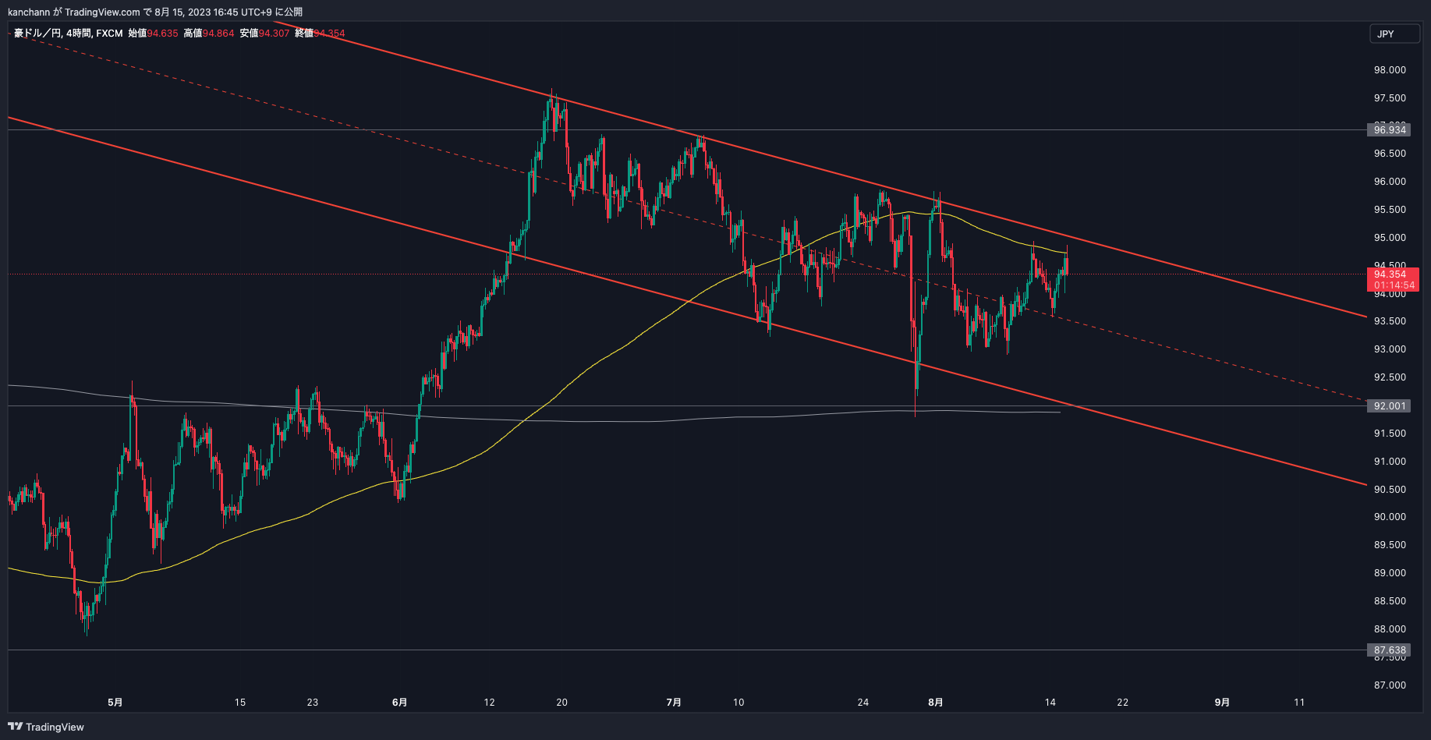Click the 14 date axis label

1050,703
